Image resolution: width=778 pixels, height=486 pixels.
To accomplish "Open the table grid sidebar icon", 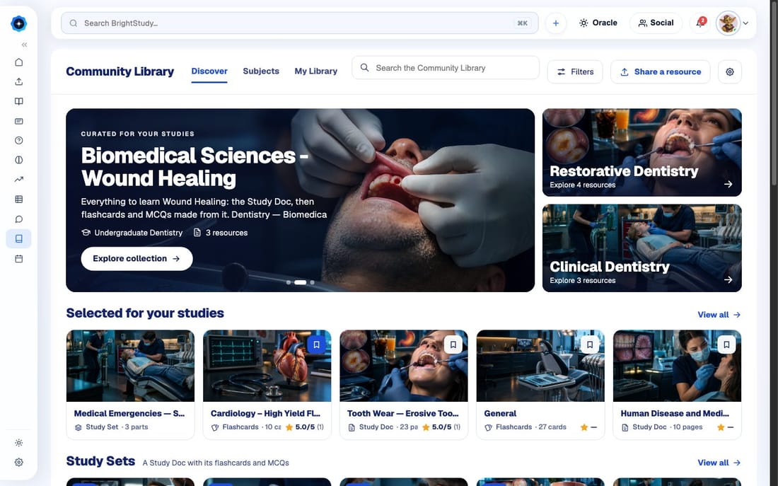I will (19, 199).
